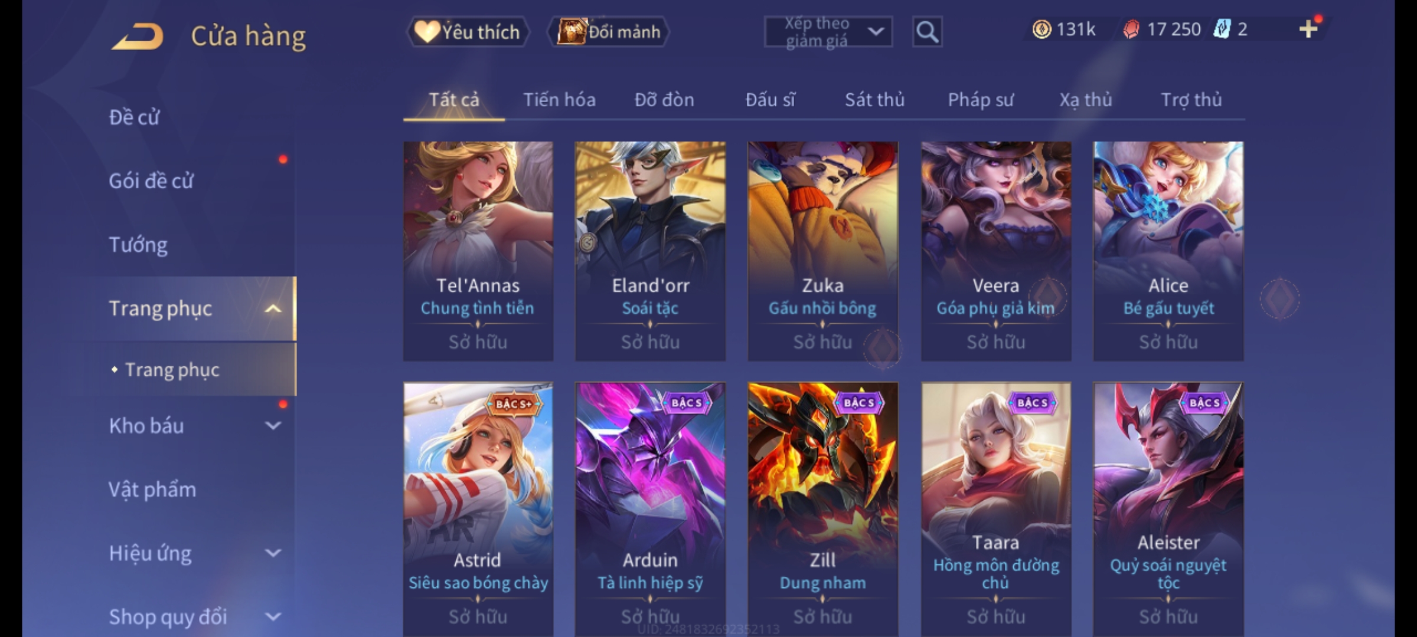Viewport: 1417px width, 637px height.
Task: Select the Astrid Siêu sao bóng chày skin
Action: point(478,508)
